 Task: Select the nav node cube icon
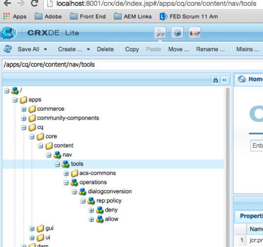(57, 155)
